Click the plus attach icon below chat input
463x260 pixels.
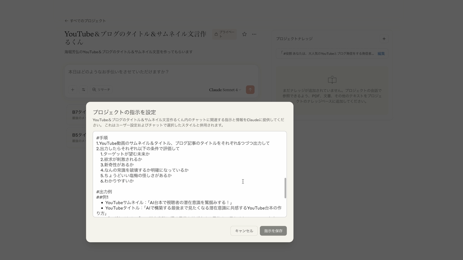pyautogui.click(x=73, y=90)
